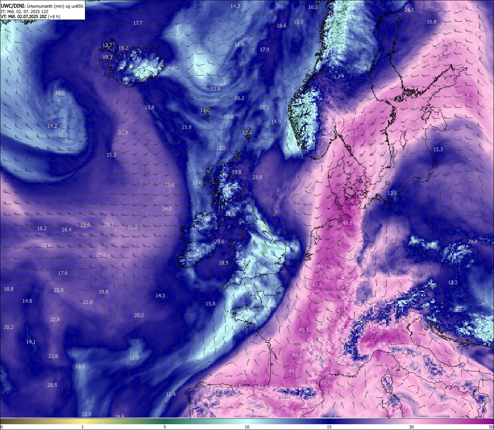The height and width of the screenshot is (430, 494).
Task: Click the color scale label 30
Action: click(411, 427)
